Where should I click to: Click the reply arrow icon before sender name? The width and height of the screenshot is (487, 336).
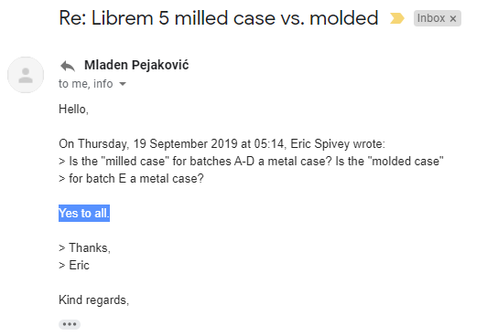(68, 66)
